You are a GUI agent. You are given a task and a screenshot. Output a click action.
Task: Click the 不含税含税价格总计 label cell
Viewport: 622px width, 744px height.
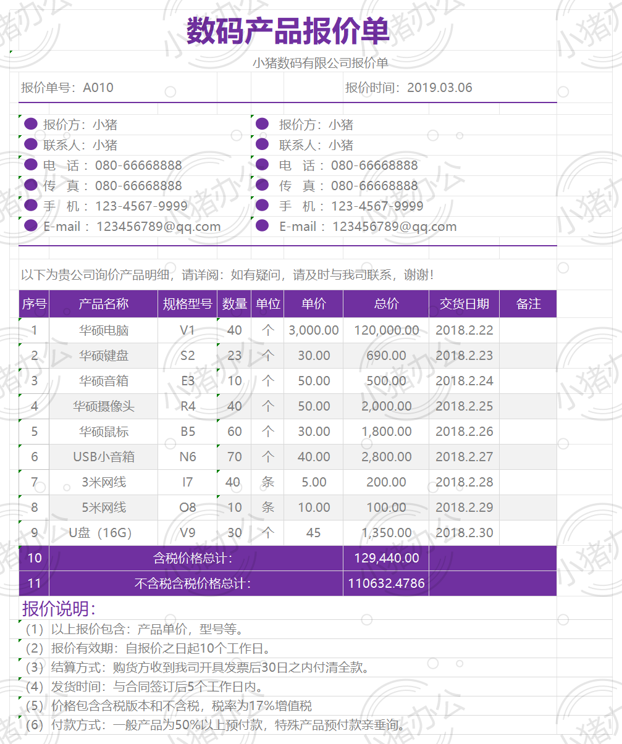point(196,583)
